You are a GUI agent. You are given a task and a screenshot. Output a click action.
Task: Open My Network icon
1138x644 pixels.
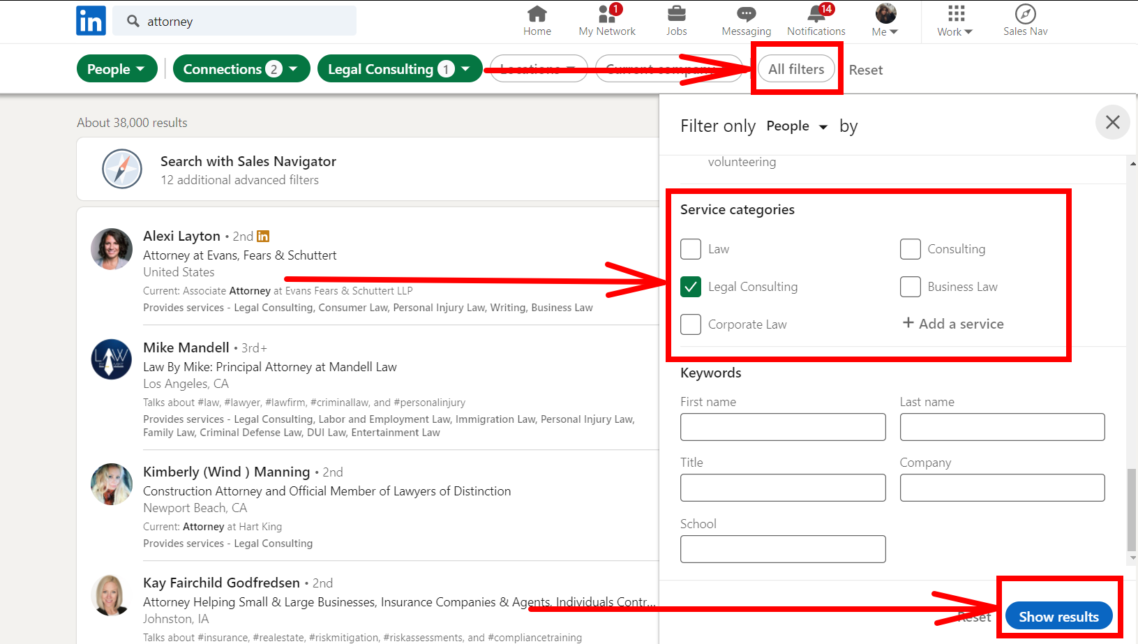pos(606,14)
